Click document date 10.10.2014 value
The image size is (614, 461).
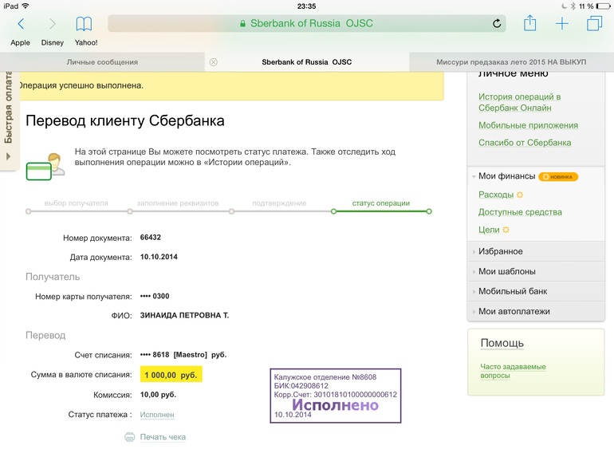(x=159, y=257)
